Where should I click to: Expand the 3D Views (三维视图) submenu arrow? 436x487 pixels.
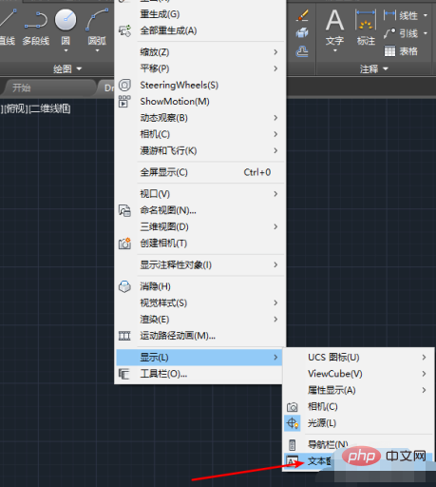(x=275, y=226)
